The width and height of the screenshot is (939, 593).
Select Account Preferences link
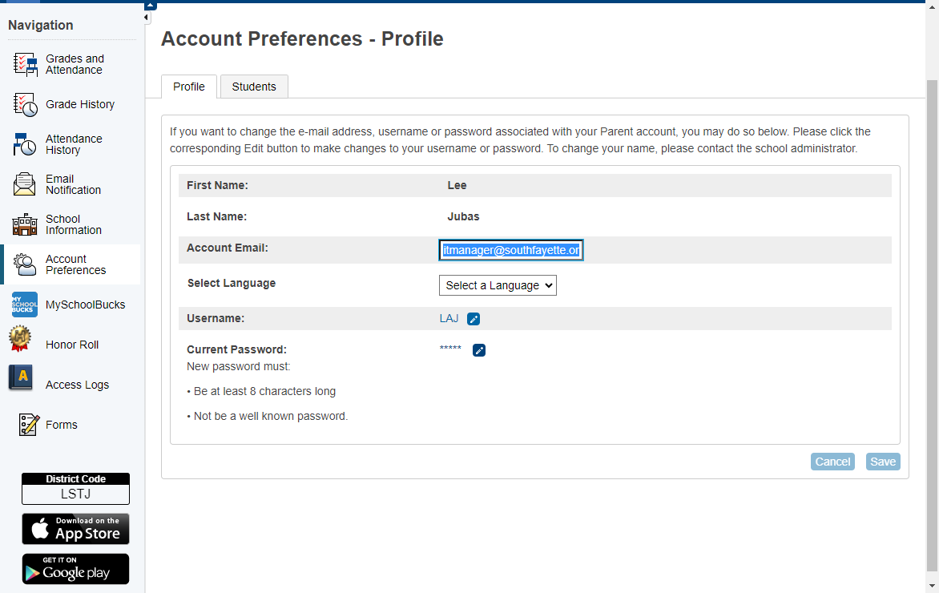(x=75, y=264)
